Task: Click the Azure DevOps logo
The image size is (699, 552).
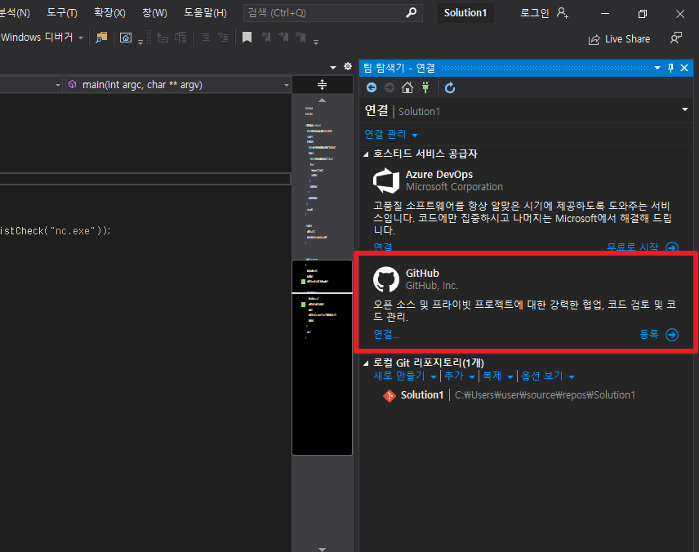Action: [386, 180]
